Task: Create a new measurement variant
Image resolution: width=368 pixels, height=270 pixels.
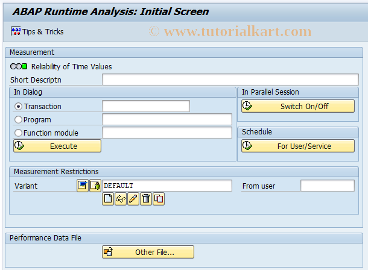Action: coord(108,199)
